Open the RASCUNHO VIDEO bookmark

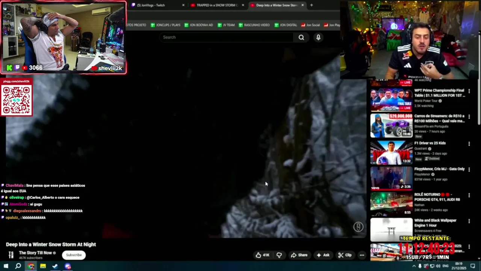point(254,25)
